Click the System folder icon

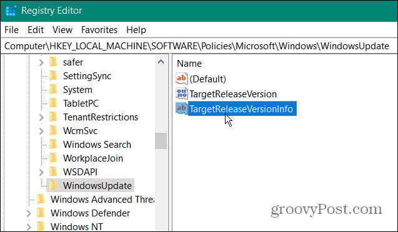(53, 89)
